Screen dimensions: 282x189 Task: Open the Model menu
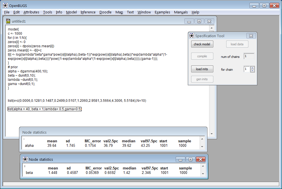tap(71, 12)
